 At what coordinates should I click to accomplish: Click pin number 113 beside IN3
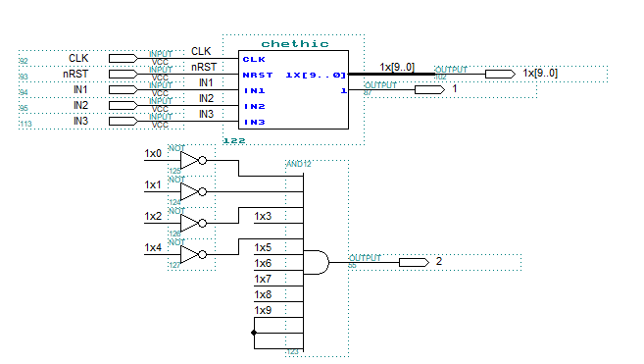click(25, 124)
